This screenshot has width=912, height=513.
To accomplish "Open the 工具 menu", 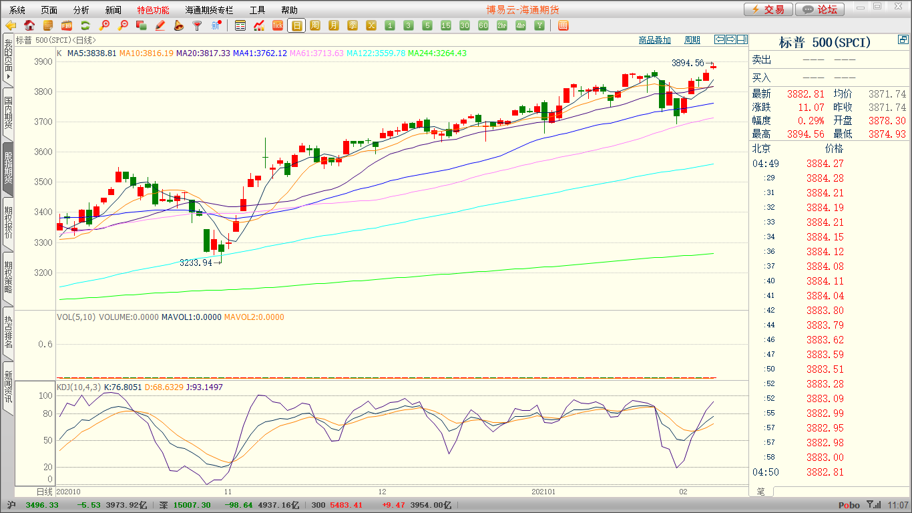I will (258, 10).
